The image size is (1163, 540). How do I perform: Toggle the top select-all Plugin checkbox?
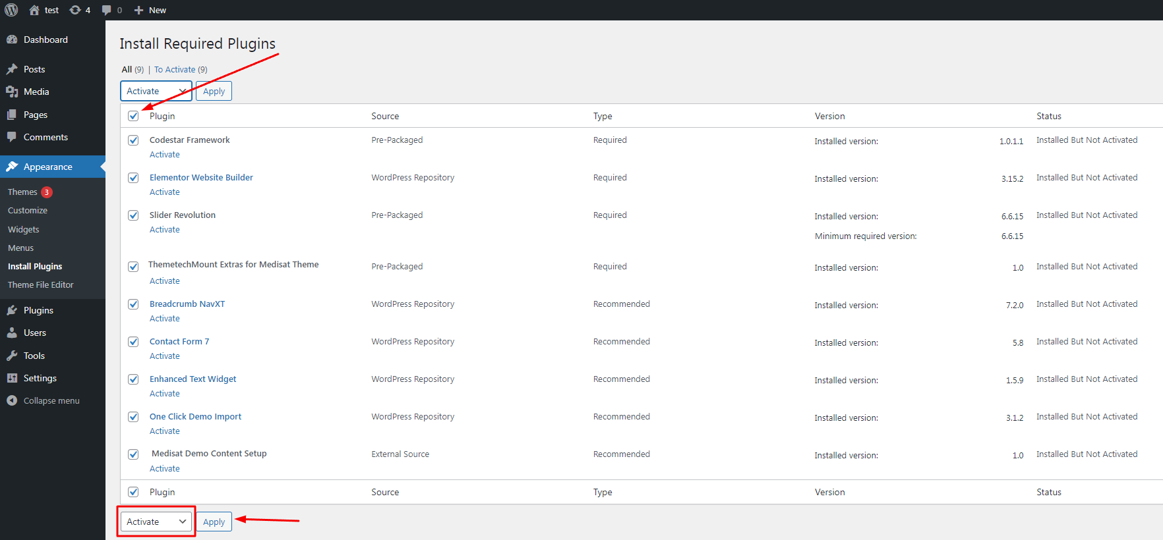pos(133,116)
